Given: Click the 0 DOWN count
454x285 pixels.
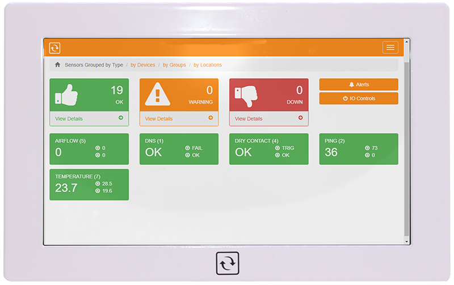Looking at the screenshot, I should click(x=300, y=90).
